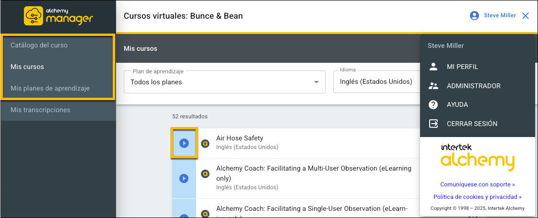
Task: Open Catálogo del curso in sidebar
Action: click(39, 45)
